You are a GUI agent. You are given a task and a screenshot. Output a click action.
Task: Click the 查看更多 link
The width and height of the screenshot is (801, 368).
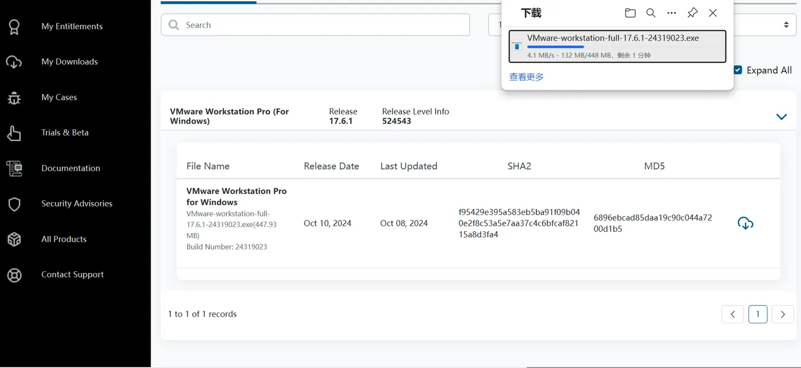tap(526, 77)
